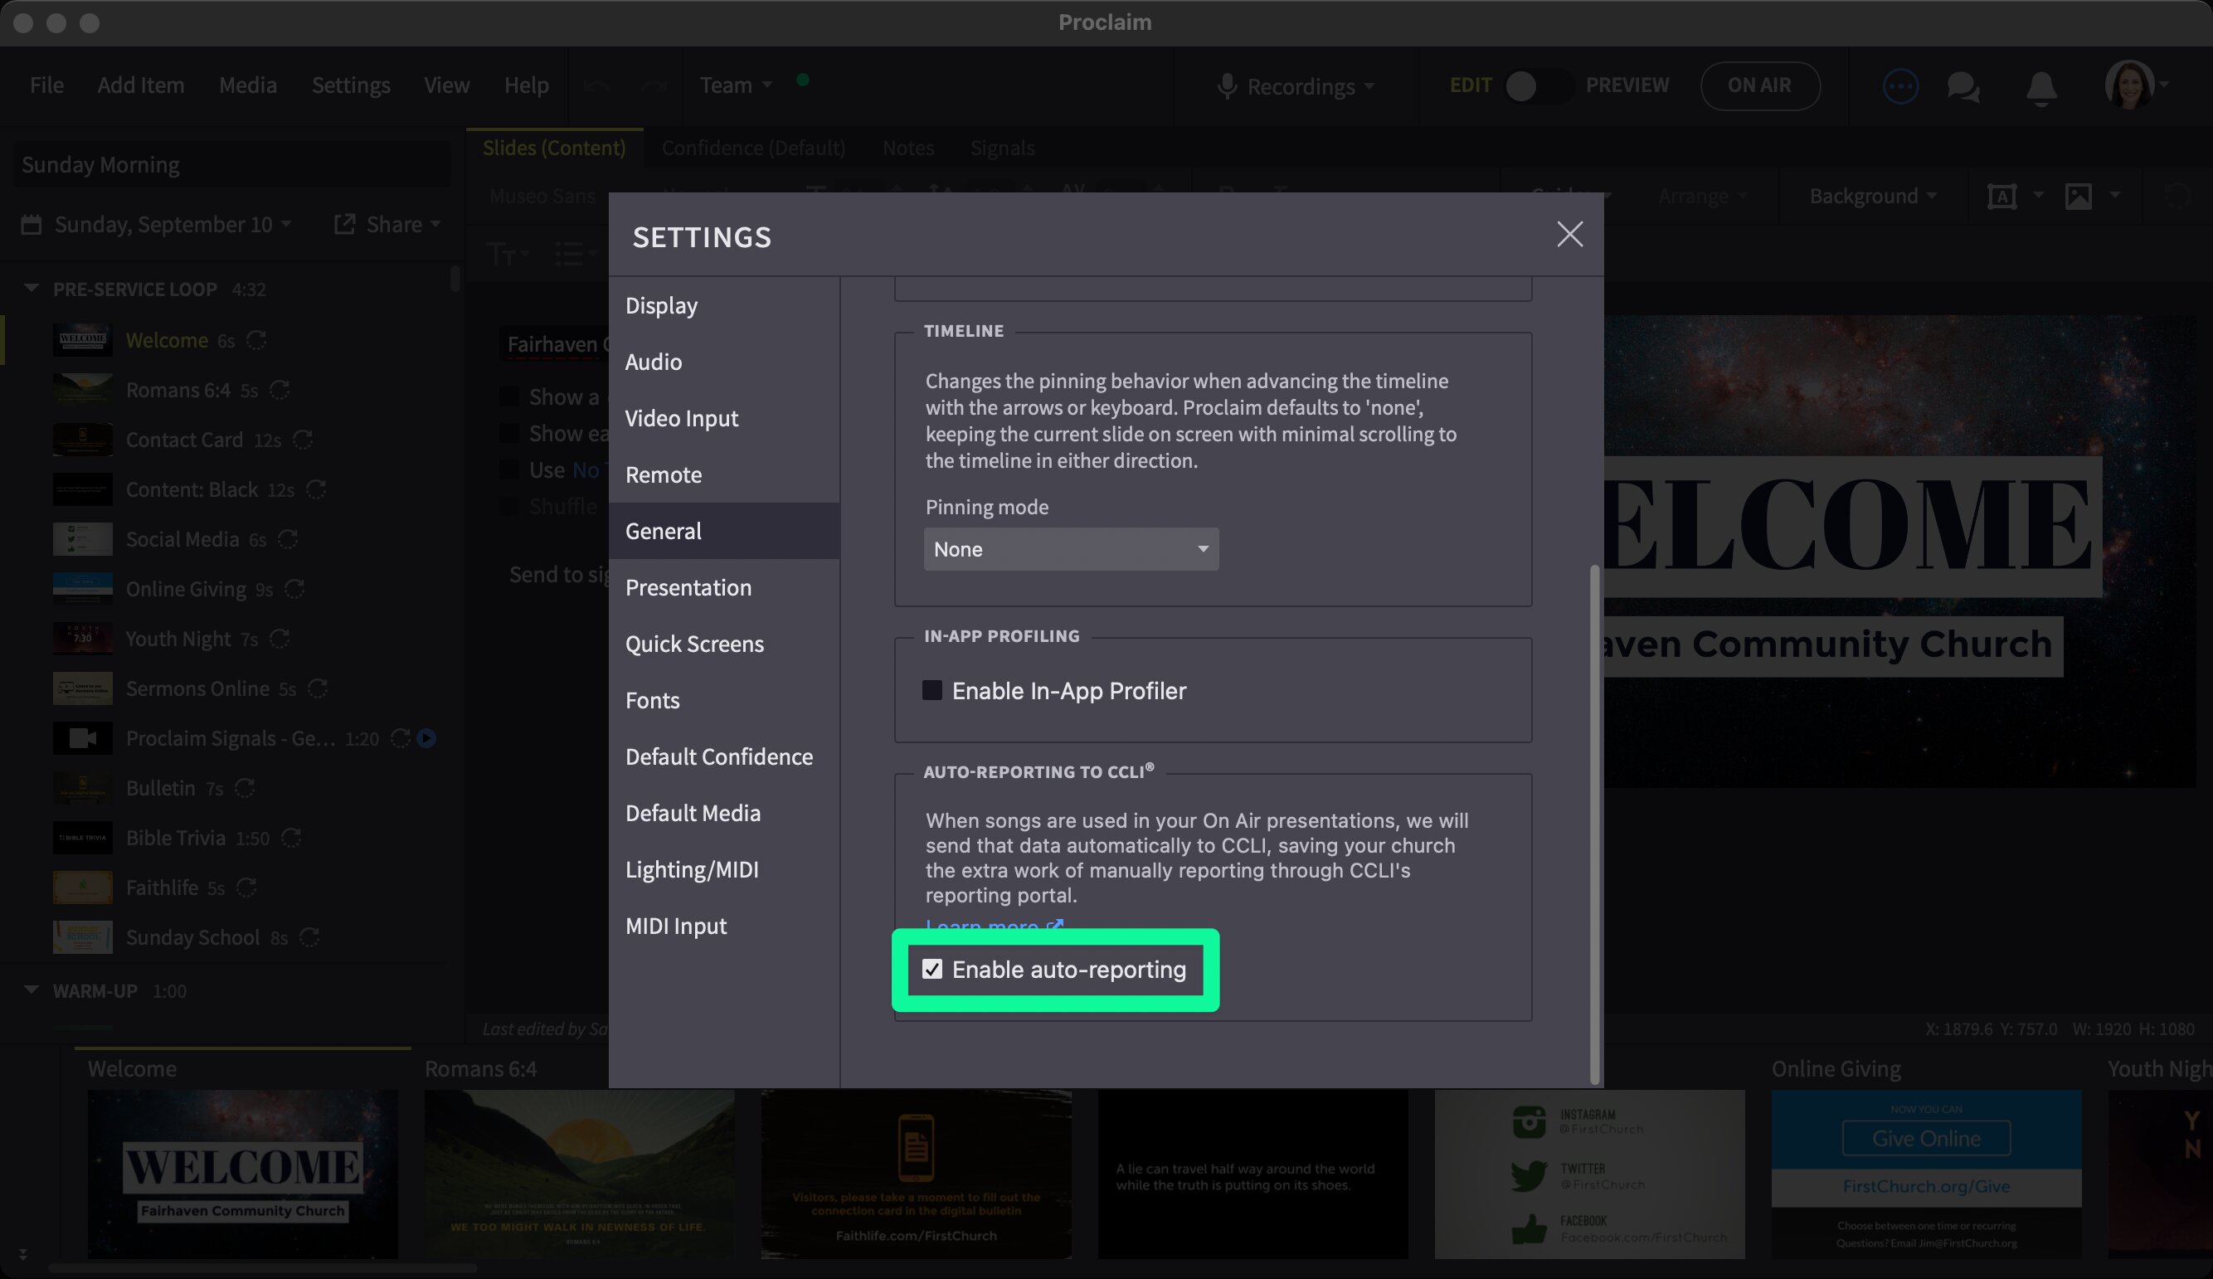
Task: Click the loop icon next to Welcome
Action: pyautogui.click(x=255, y=340)
